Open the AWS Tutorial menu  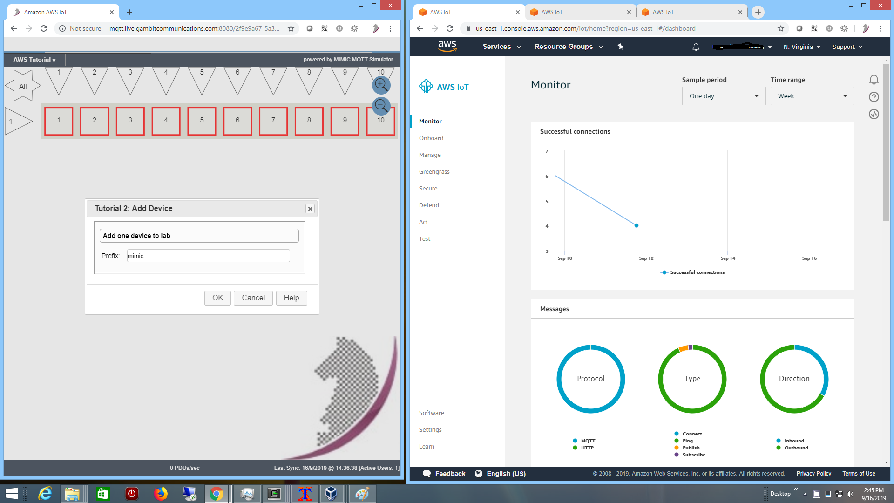tap(34, 60)
